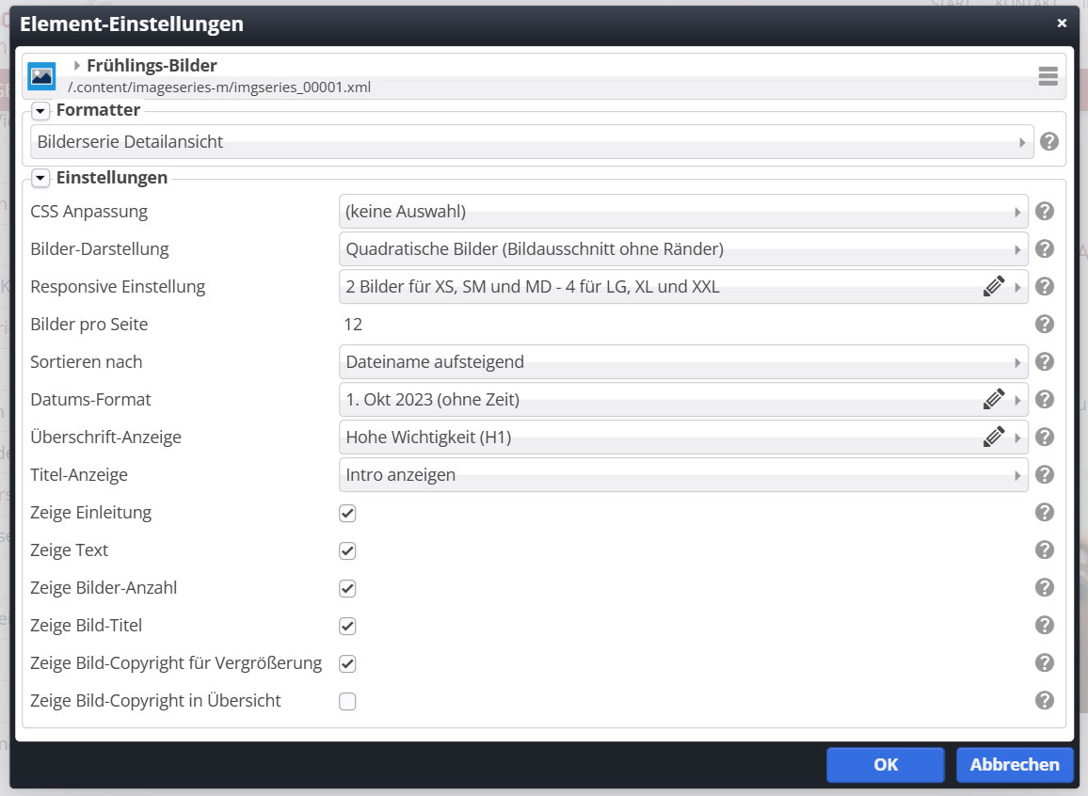1088x796 pixels.
Task: Click the image series resource icon
Action: (41, 75)
